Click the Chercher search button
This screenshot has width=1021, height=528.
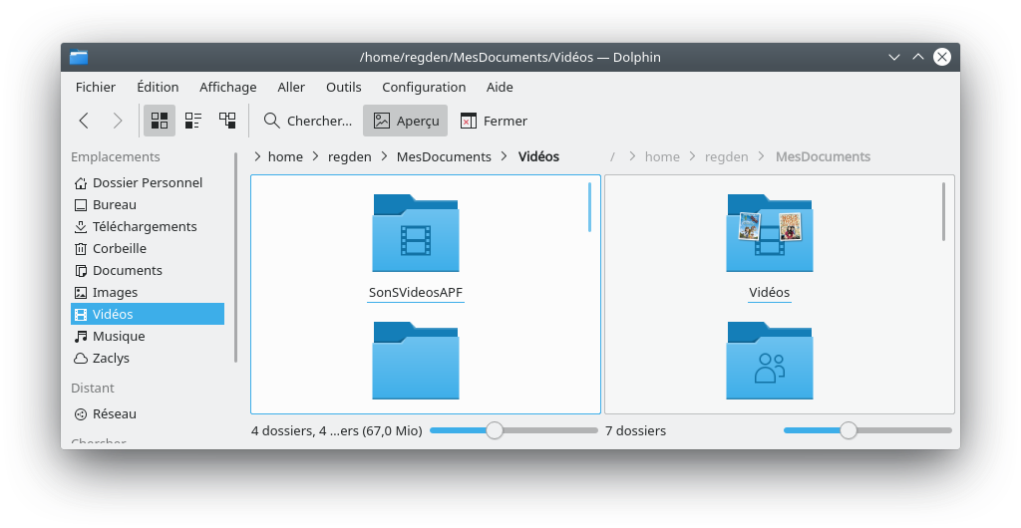tap(308, 121)
